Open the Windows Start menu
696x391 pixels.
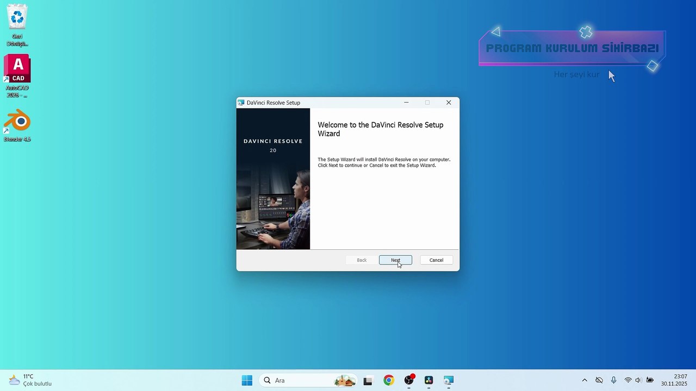tap(247, 381)
